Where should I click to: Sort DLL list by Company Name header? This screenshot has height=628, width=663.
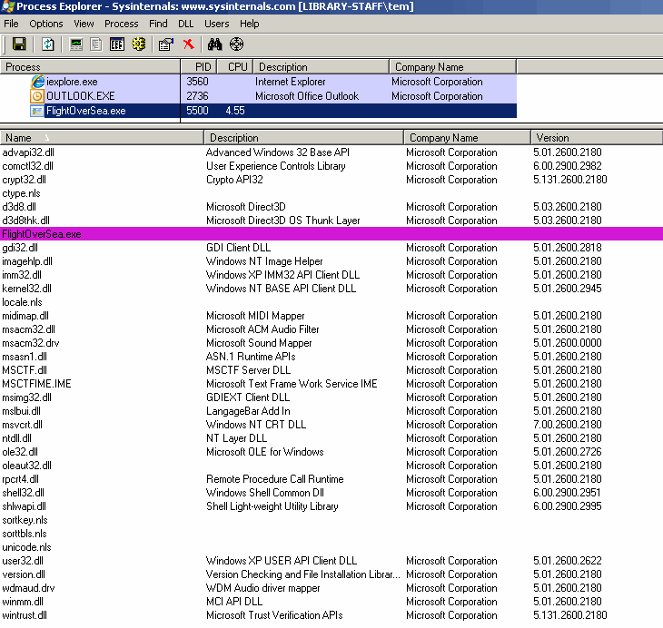467,138
